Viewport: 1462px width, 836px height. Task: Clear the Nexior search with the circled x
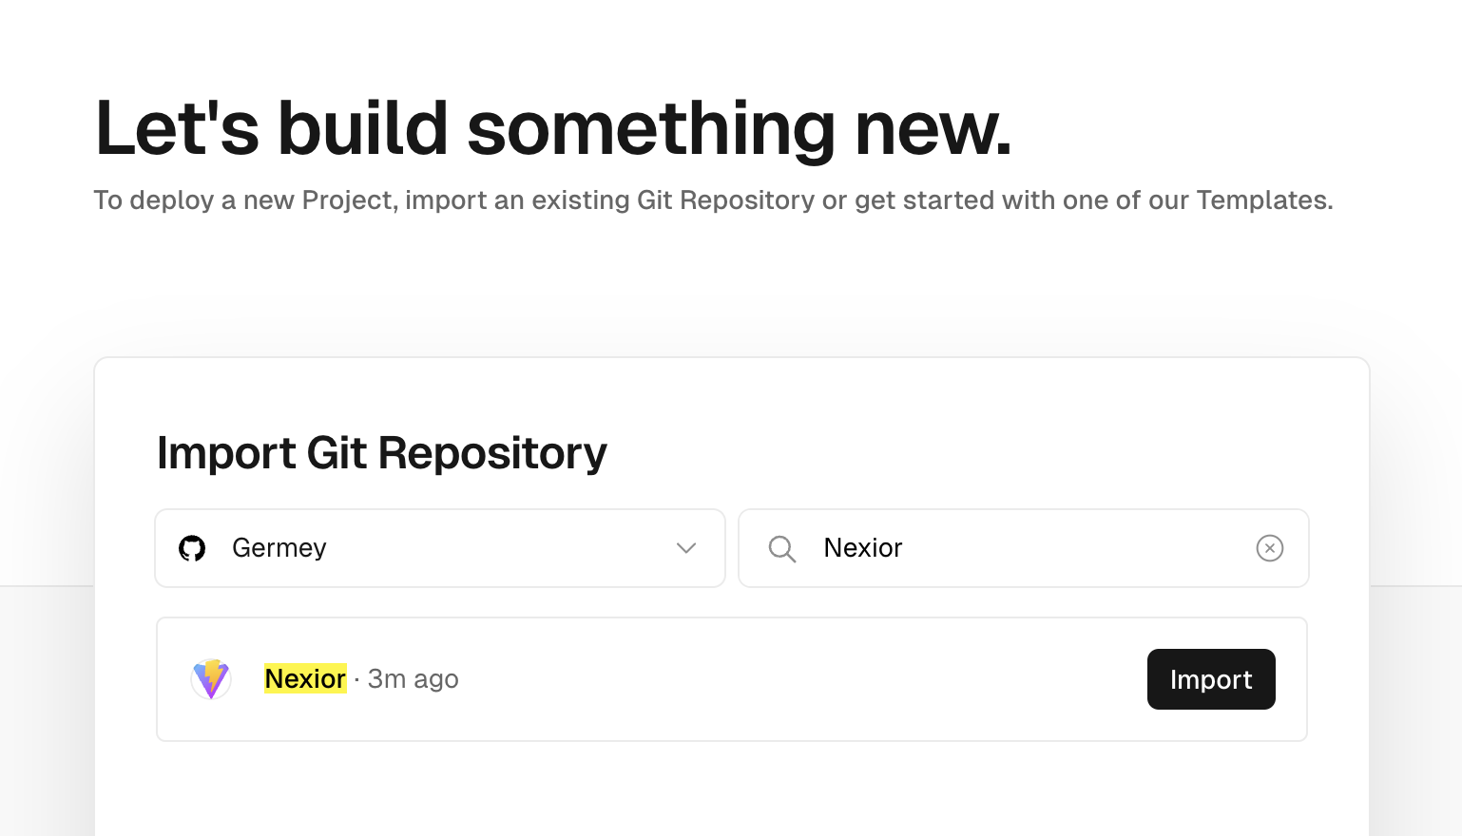1270,548
